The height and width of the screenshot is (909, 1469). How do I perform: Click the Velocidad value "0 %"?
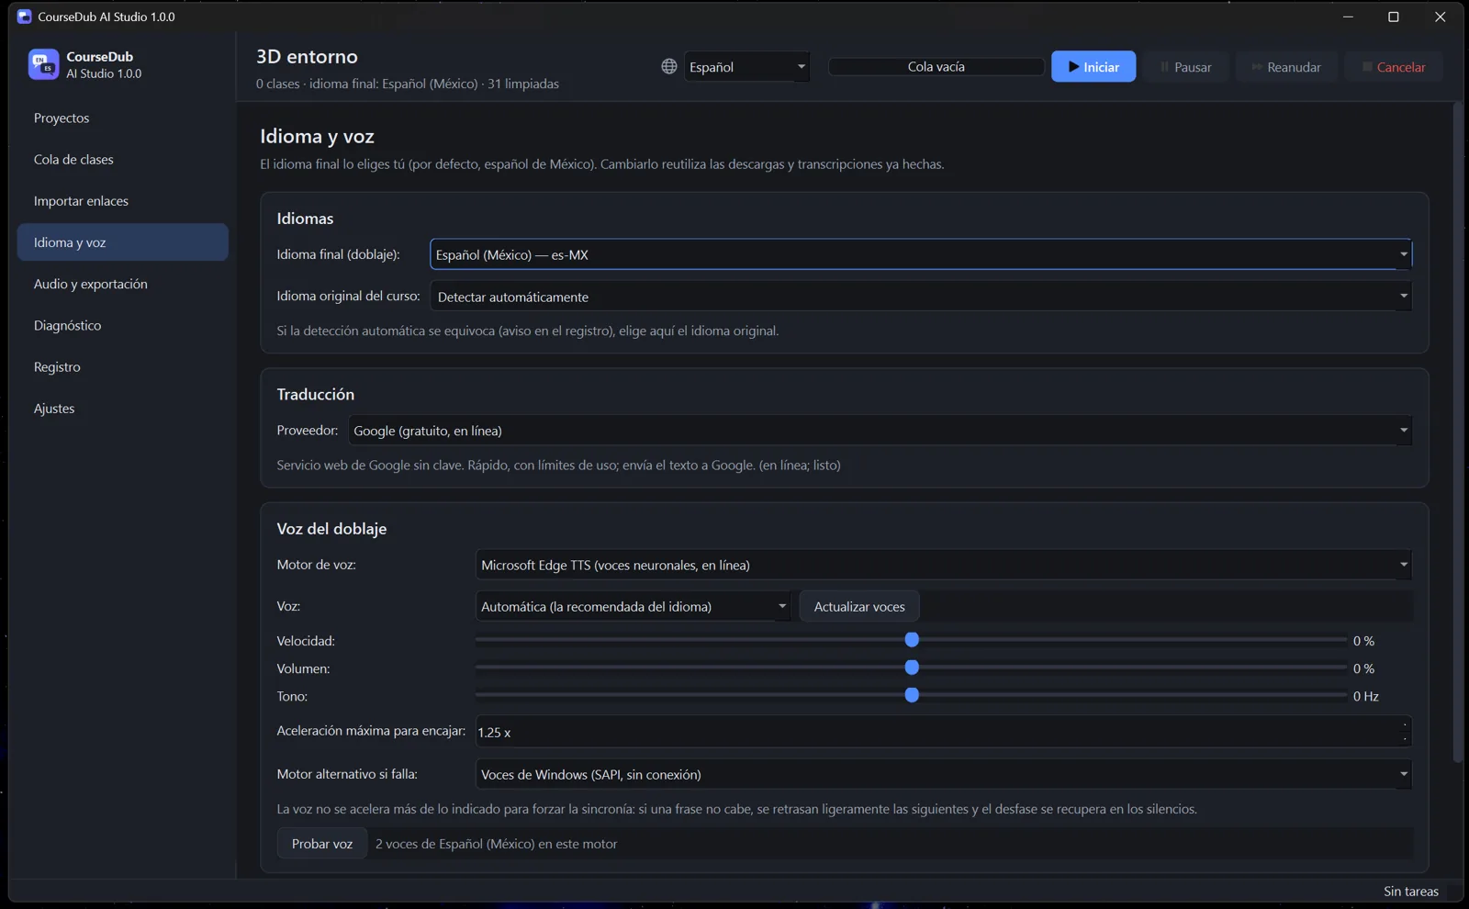[1363, 641]
